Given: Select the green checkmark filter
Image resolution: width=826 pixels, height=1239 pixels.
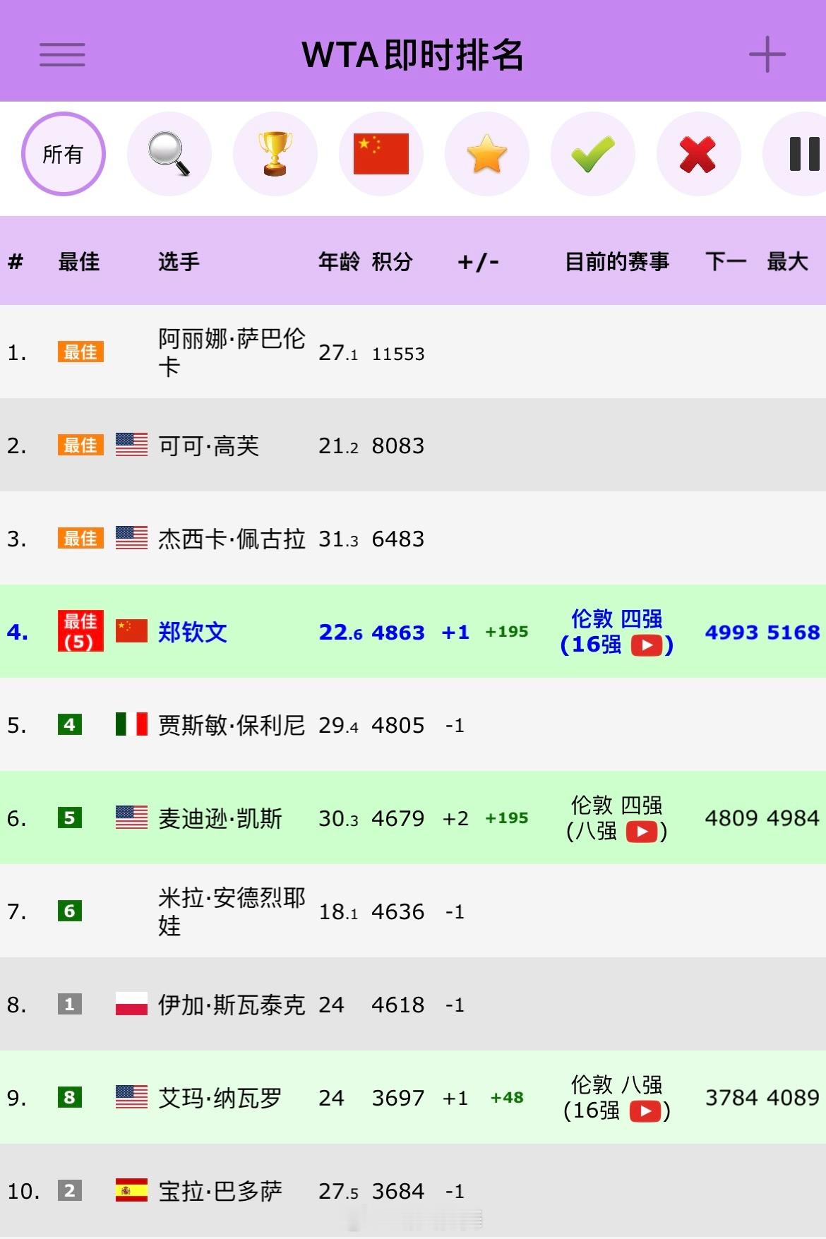Looking at the screenshot, I should 593,154.
